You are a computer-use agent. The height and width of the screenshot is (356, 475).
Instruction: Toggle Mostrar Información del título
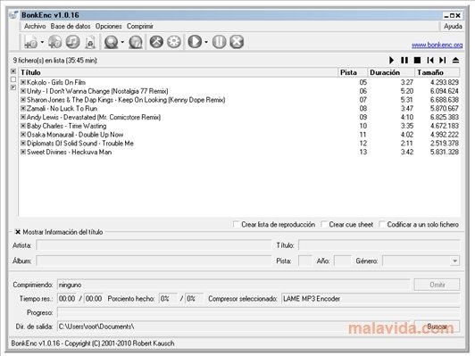pos(18,232)
